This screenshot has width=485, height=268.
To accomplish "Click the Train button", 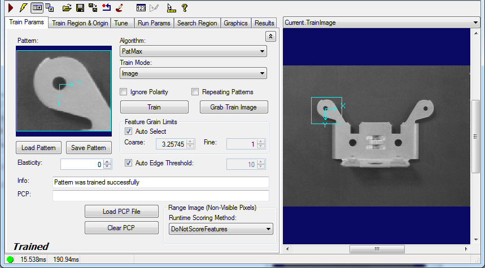I will [x=154, y=107].
